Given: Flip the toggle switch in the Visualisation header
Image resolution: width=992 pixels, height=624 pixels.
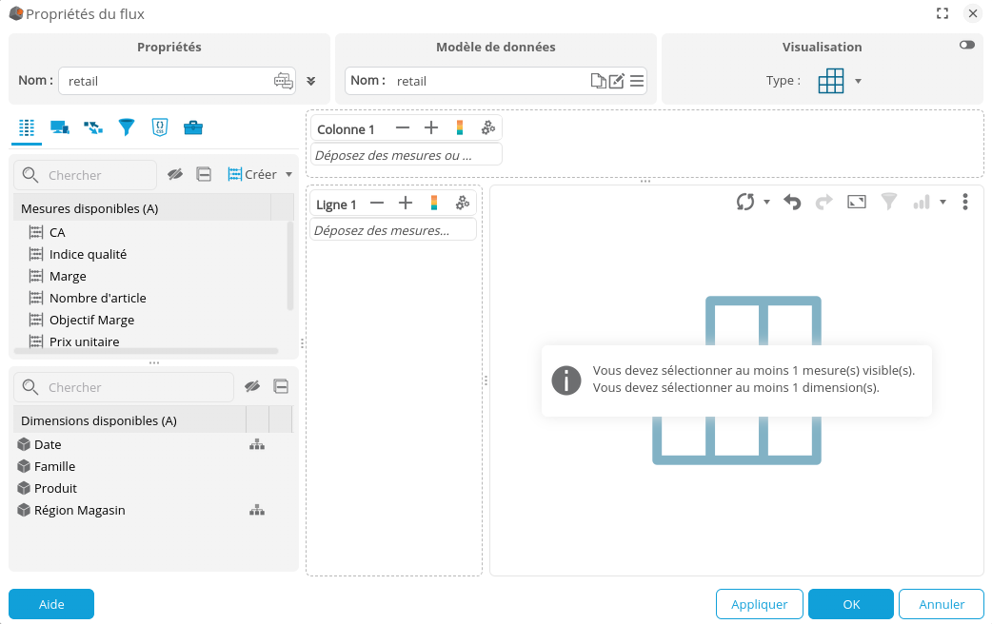Looking at the screenshot, I should (967, 45).
